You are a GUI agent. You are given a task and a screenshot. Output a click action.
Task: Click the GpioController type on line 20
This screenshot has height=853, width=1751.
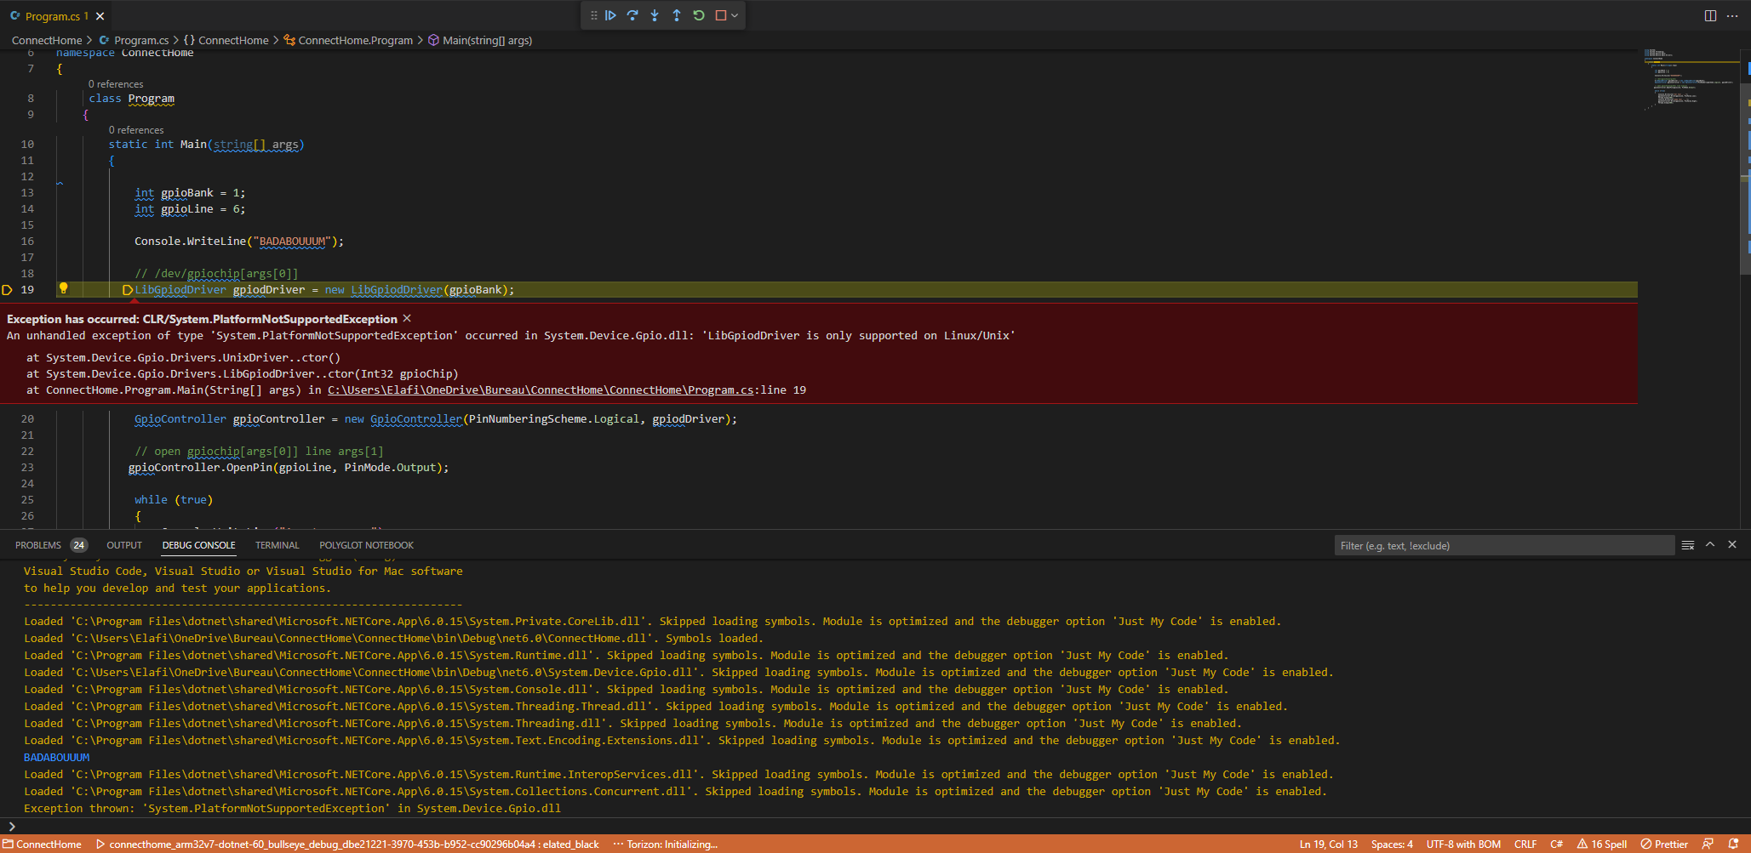[180, 419]
